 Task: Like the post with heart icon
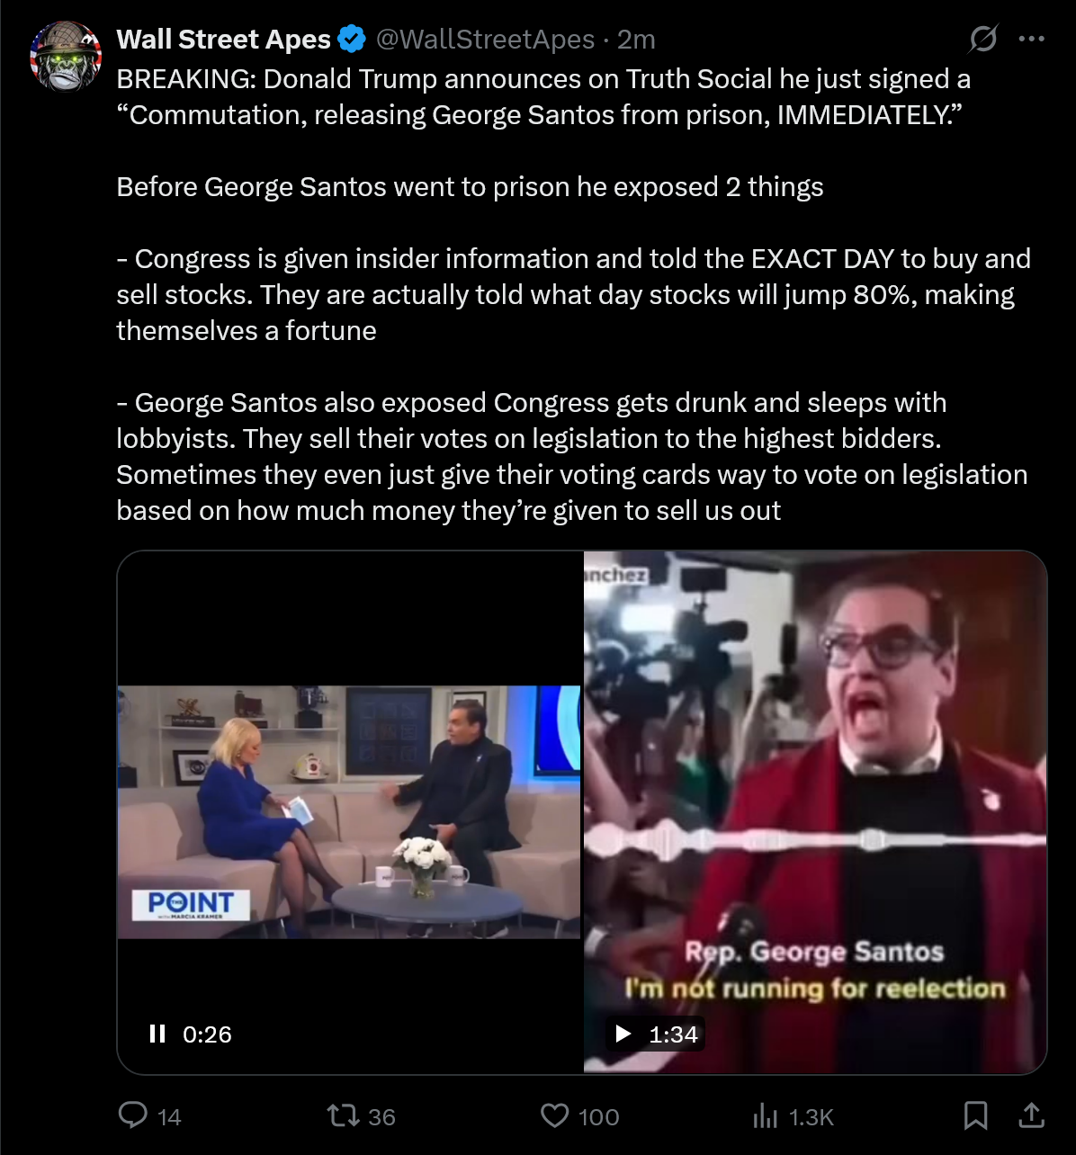[555, 1116]
